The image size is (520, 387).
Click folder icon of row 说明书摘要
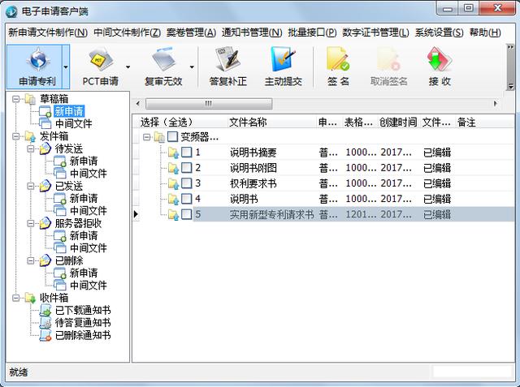pos(173,153)
